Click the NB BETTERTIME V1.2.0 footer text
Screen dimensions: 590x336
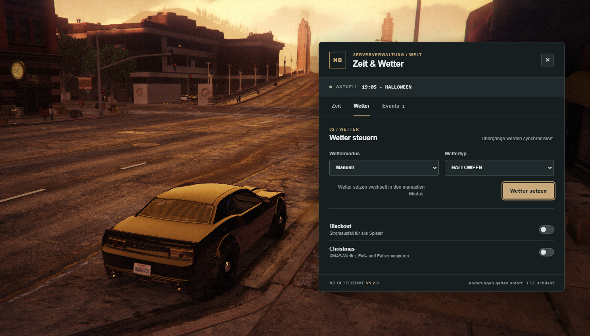tap(354, 283)
